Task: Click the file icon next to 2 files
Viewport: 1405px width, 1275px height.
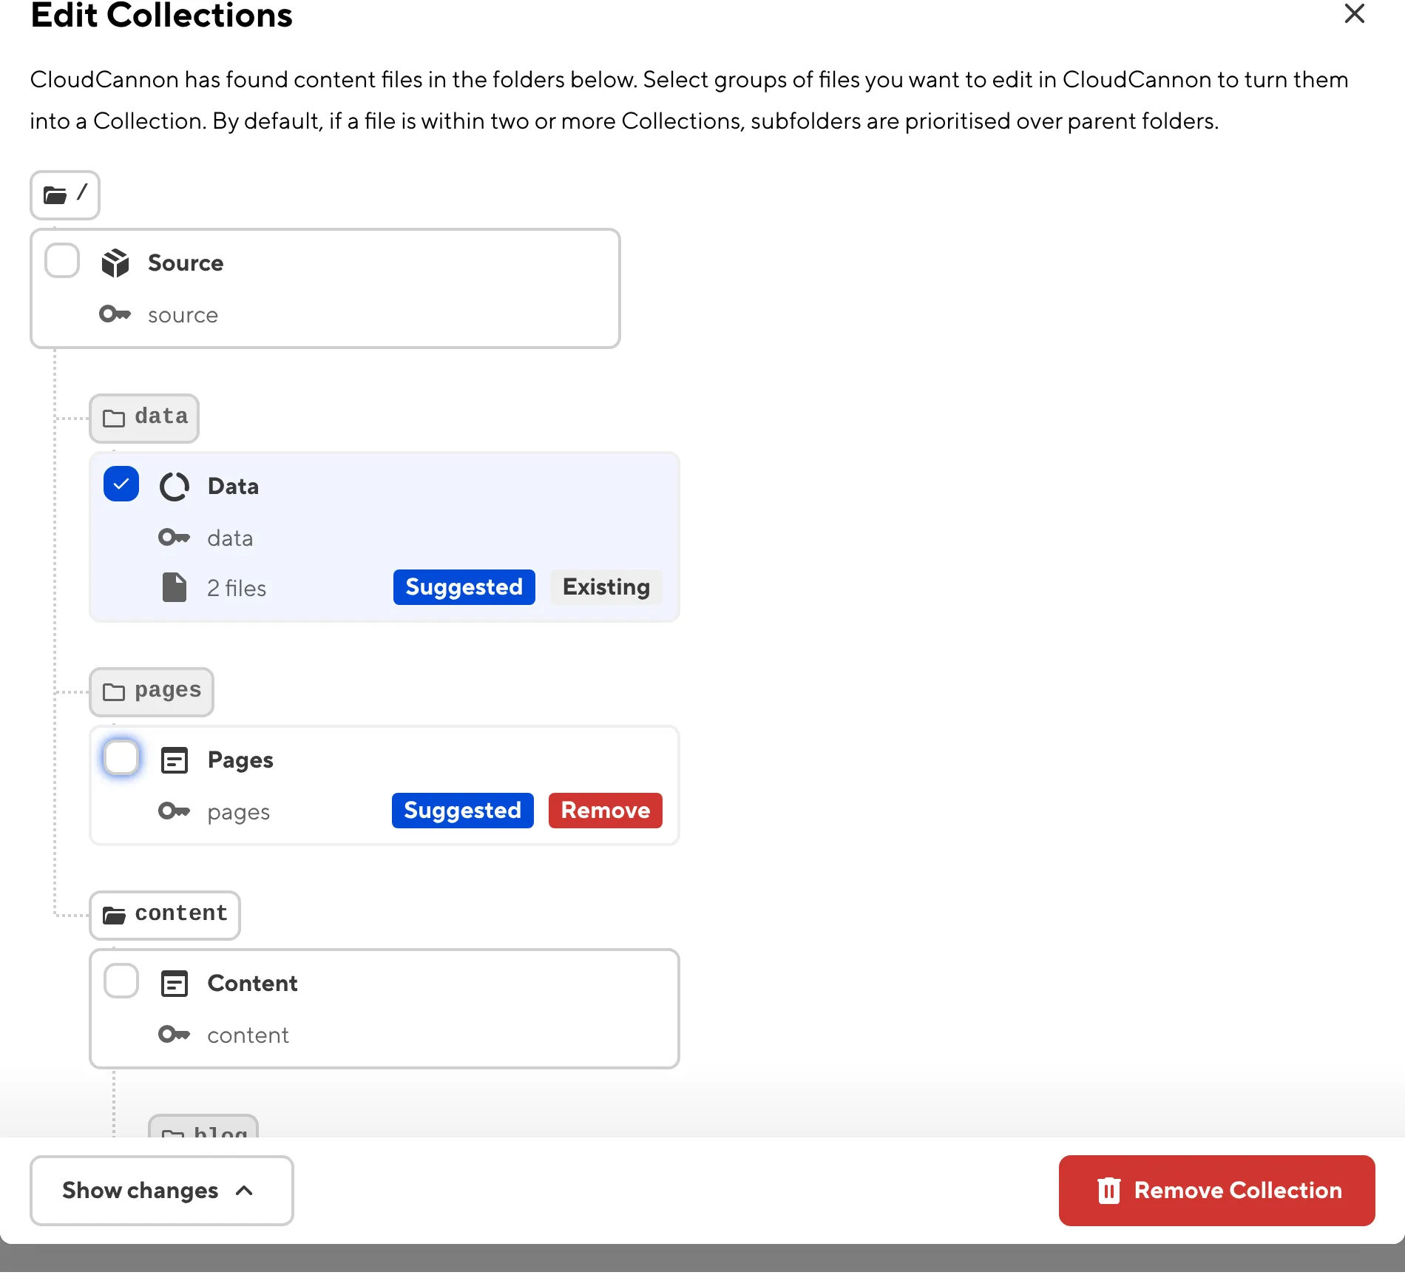Action: pos(175,586)
